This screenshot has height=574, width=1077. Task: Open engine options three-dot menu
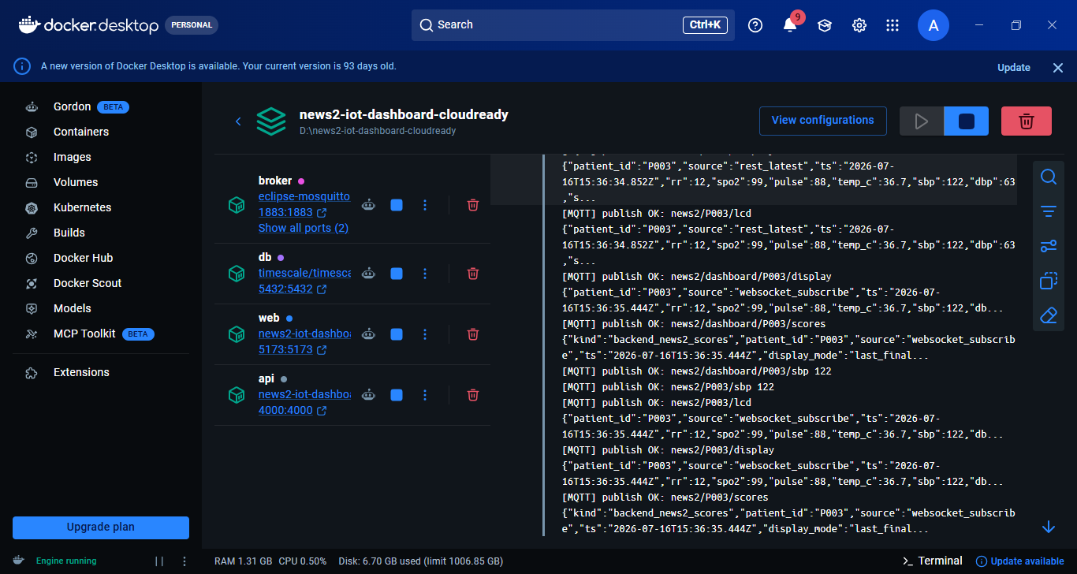point(184,561)
